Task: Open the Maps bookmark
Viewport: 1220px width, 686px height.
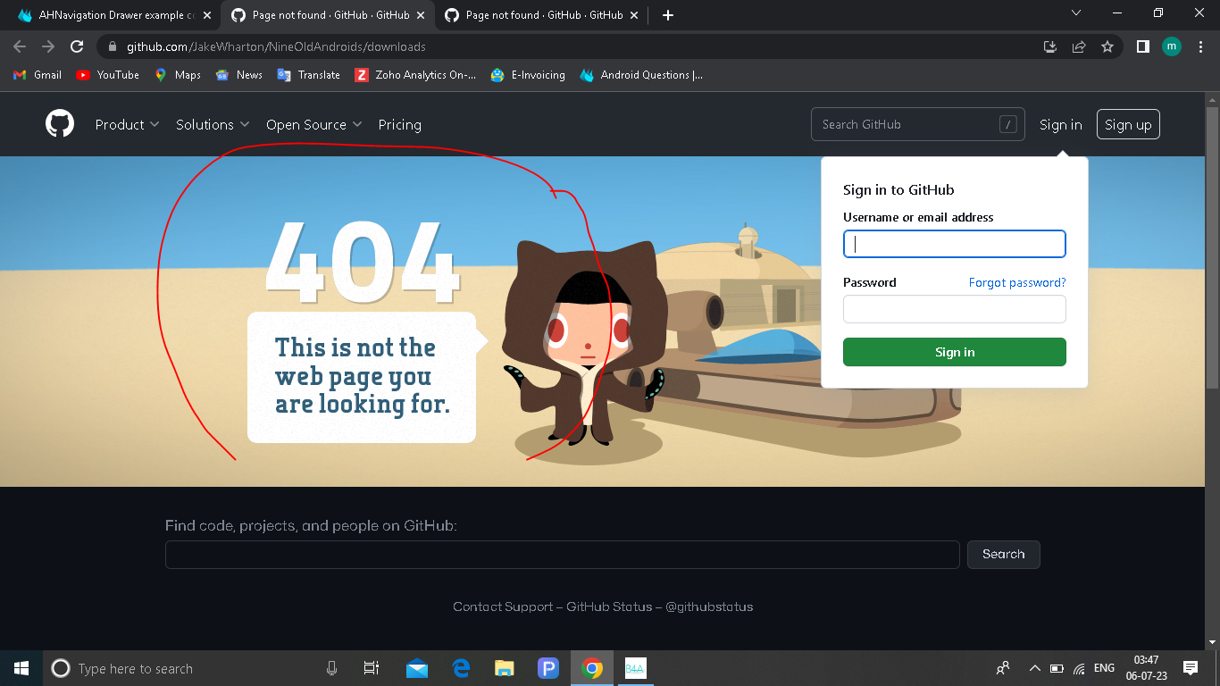Action: [178, 75]
